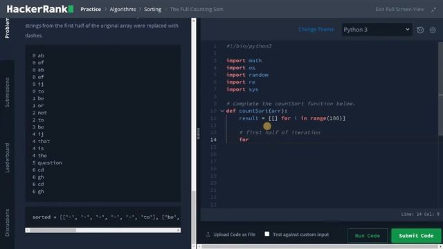
Task: Go to Sorting breadcrumb
Action: [152, 9]
